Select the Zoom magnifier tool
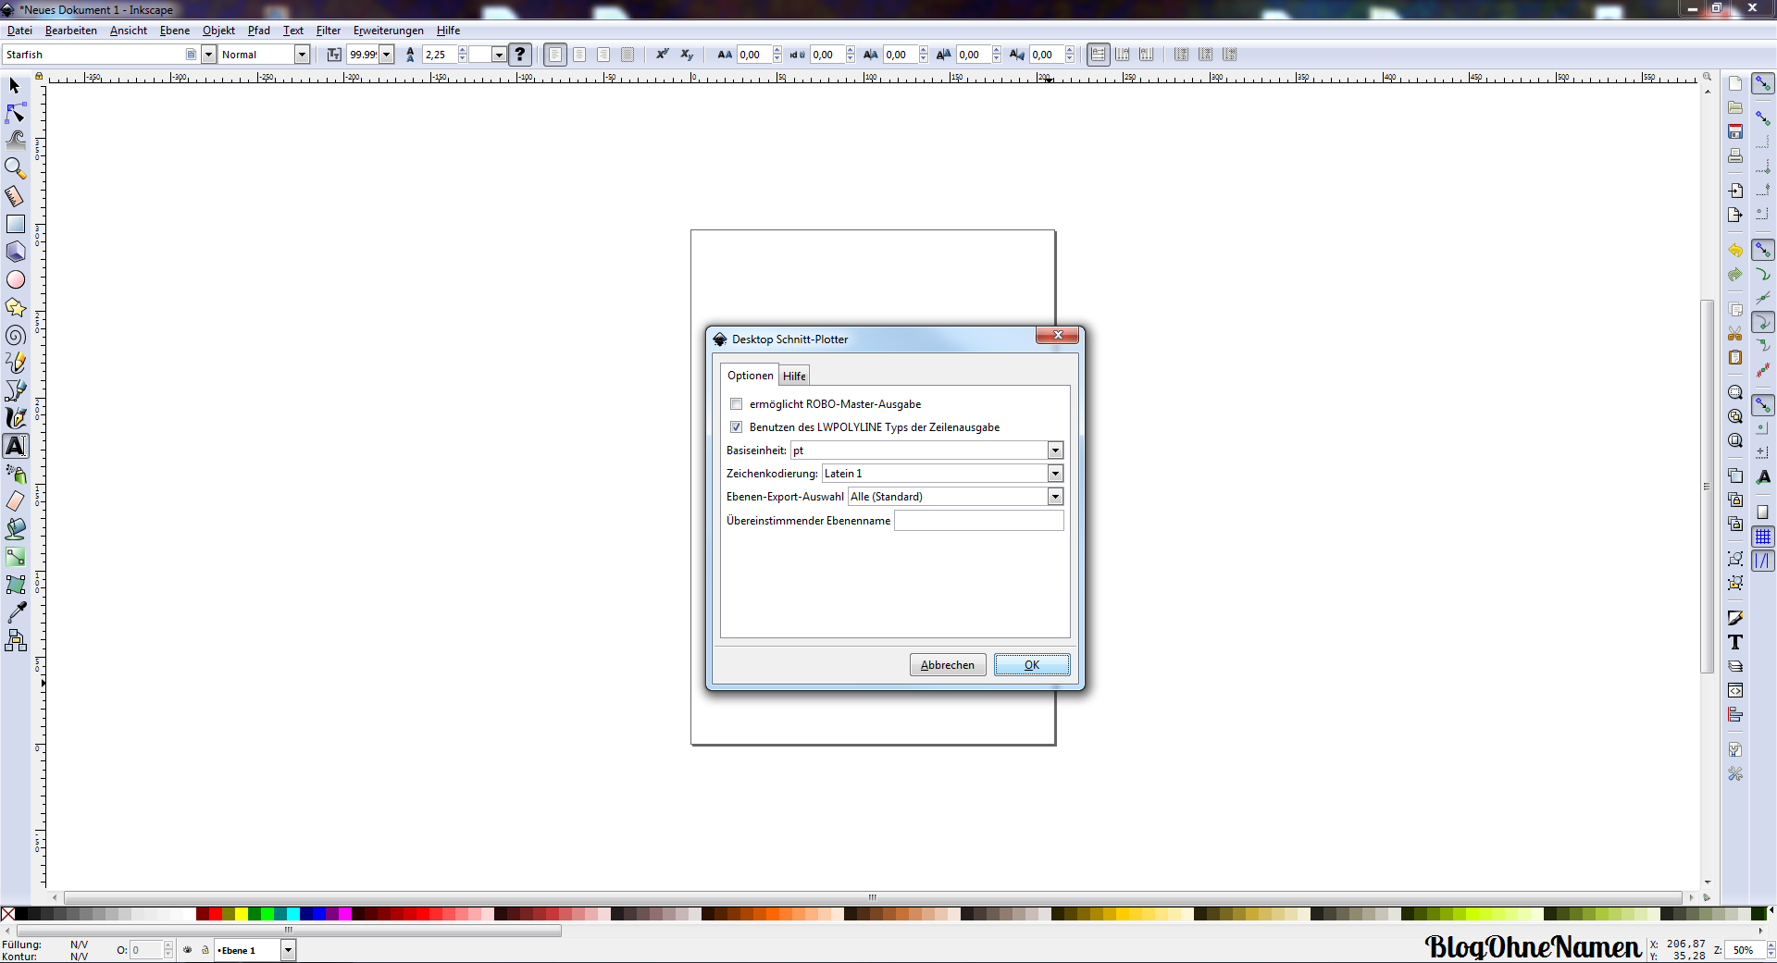Viewport: 1777px width, 963px height. [16, 168]
